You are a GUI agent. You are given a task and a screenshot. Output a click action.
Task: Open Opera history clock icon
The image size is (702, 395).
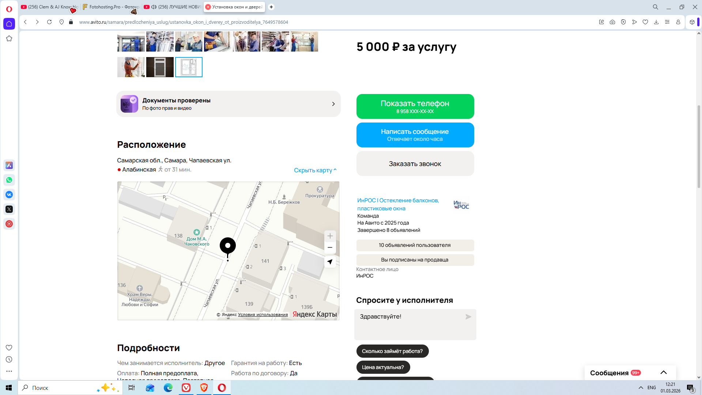pos(9,360)
